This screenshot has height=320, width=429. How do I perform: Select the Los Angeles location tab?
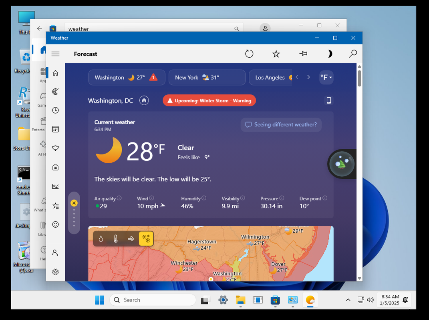click(271, 77)
